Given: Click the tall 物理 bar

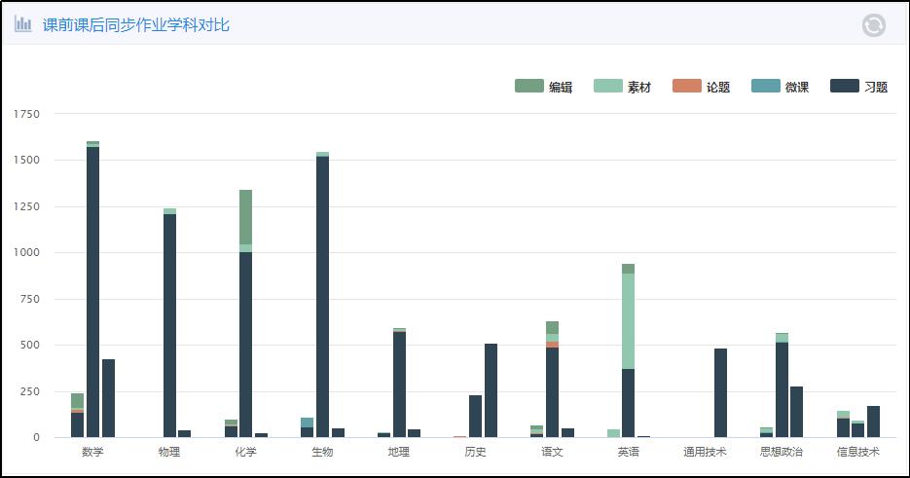Looking at the screenshot, I should click(170, 321).
